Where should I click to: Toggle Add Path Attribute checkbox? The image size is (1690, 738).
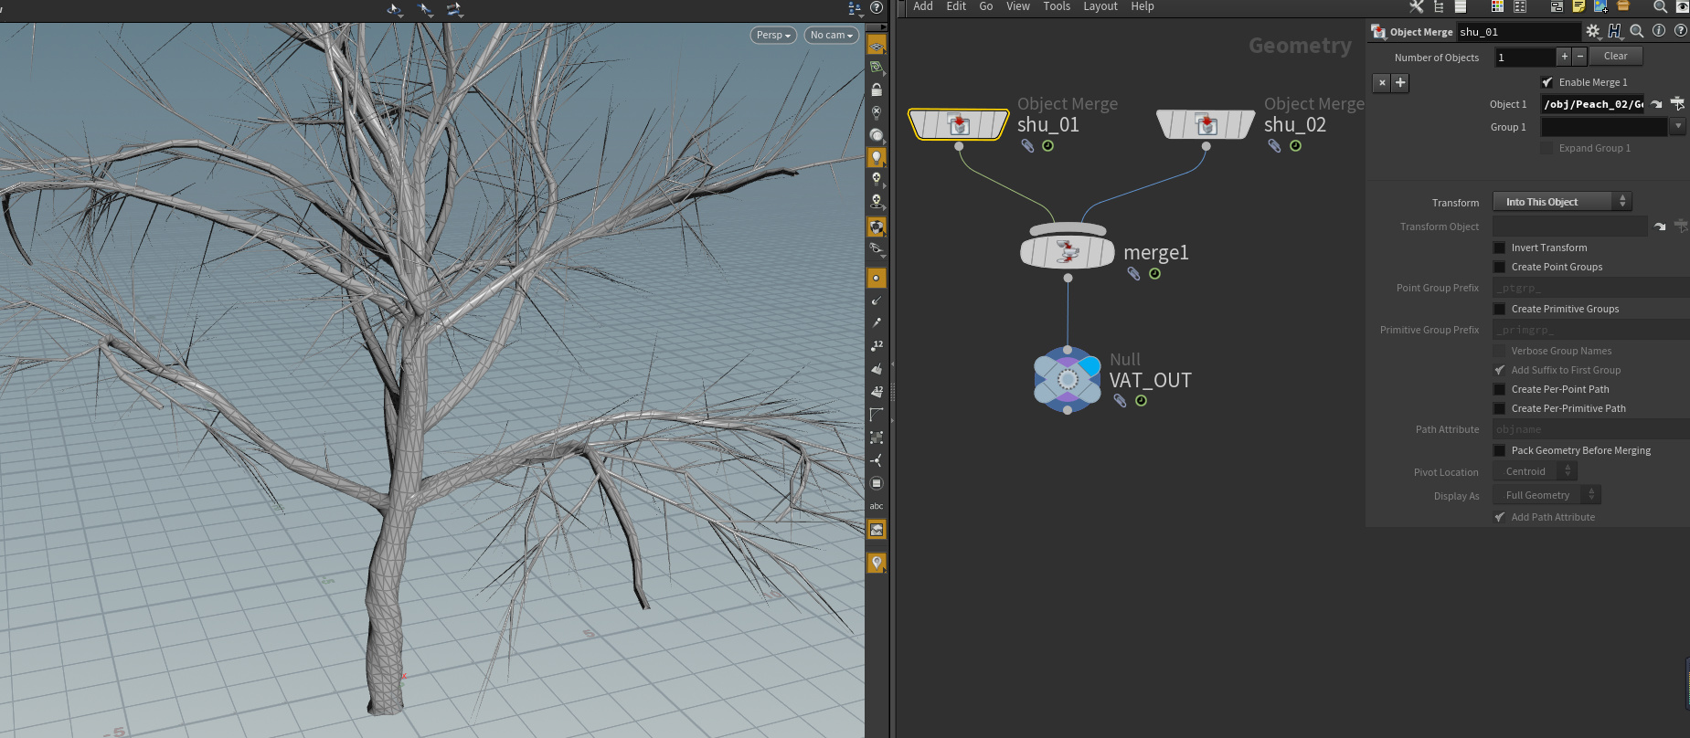[x=1499, y=517]
